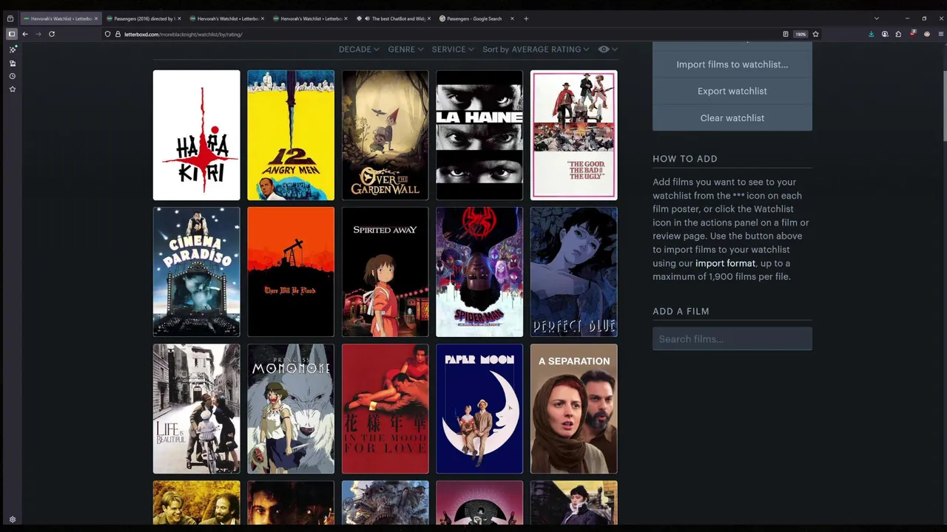Toggle reader view icon
The image size is (947, 532).
coord(786,34)
